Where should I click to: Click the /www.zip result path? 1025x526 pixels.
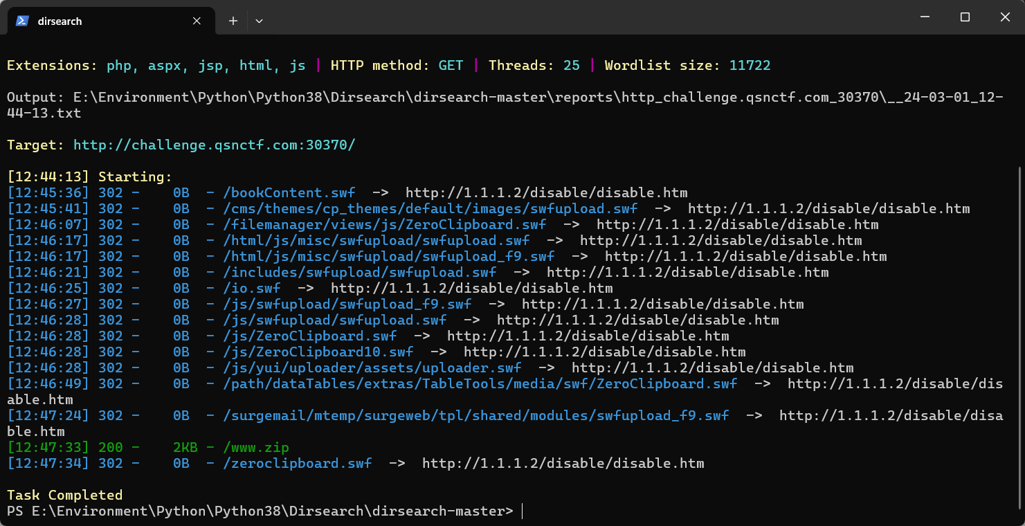(x=256, y=447)
